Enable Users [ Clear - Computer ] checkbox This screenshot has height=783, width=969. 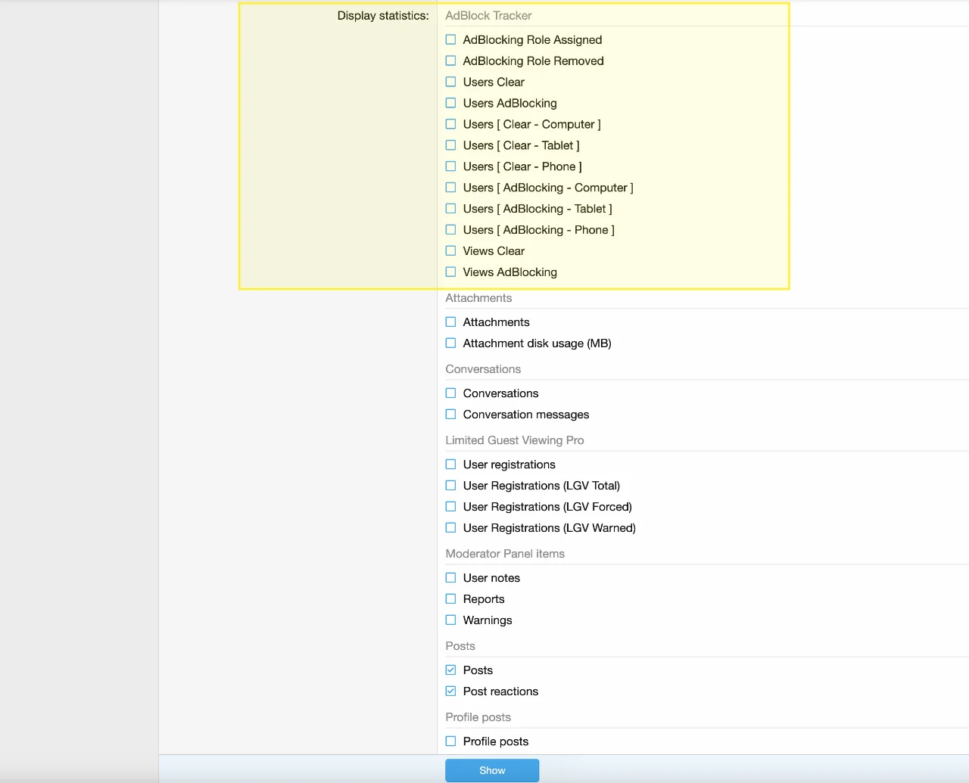click(x=451, y=124)
